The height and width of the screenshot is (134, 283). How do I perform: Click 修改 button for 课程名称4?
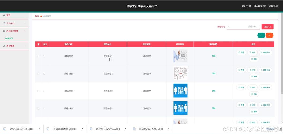pos(252,105)
